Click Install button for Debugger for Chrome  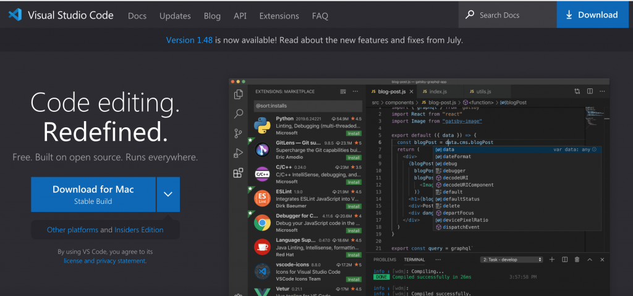pyautogui.click(x=354, y=230)
